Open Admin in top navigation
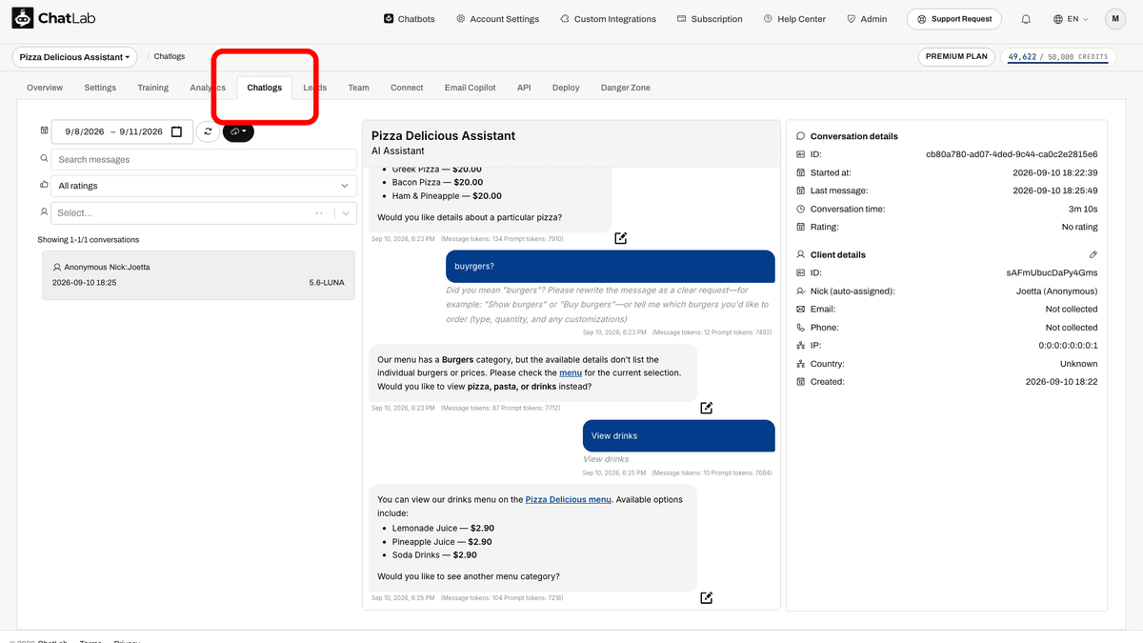 pos(867,19)
